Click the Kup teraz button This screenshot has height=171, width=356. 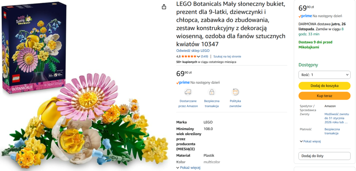(x=324, y=96)
